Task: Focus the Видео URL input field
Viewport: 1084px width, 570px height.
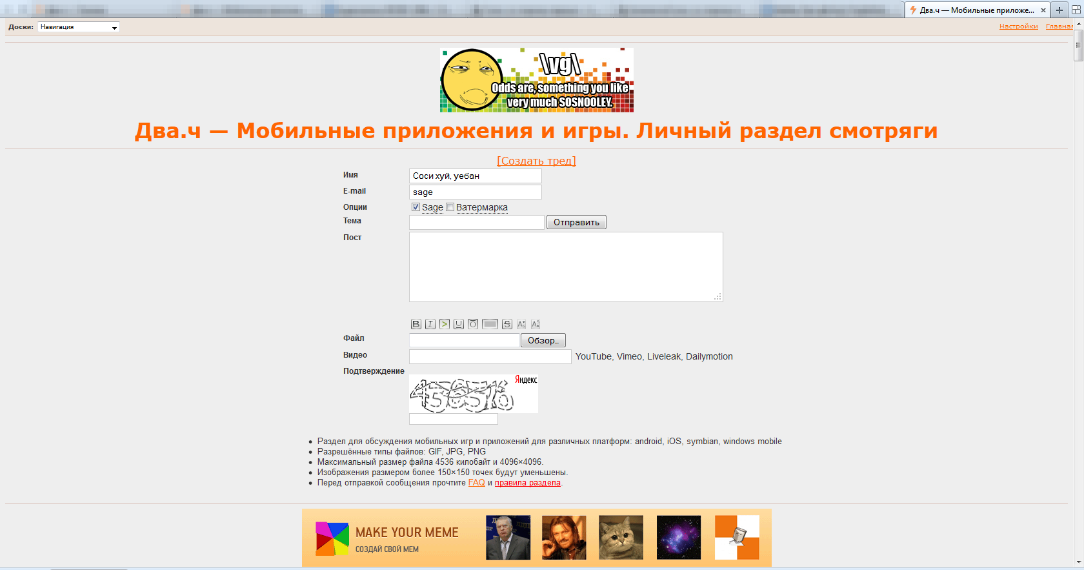Action: [x=490, y=356]
